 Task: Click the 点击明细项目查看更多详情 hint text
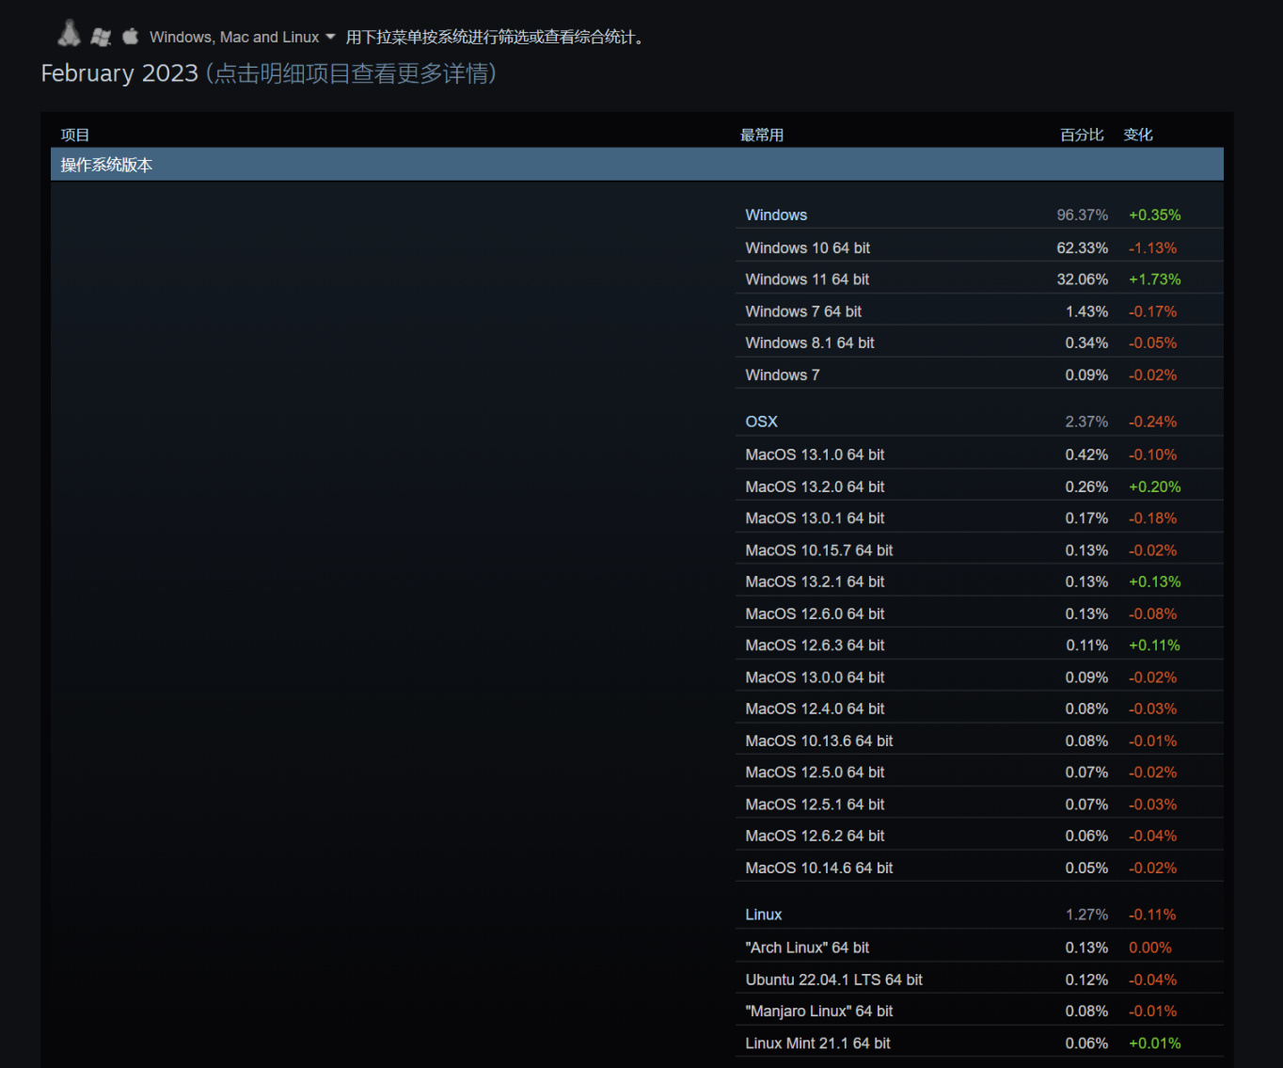point(351,73)
